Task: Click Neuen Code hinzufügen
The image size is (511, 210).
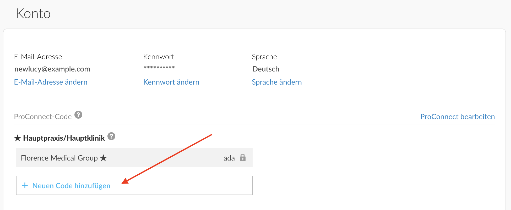Action: [71, 186]
